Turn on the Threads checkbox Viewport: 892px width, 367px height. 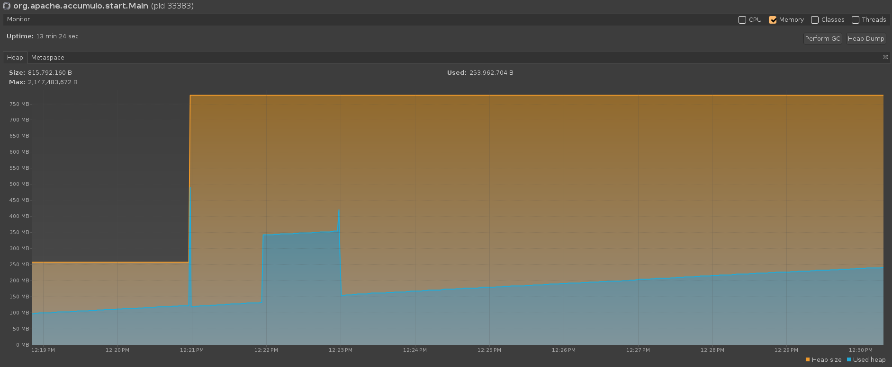point(856,20)
